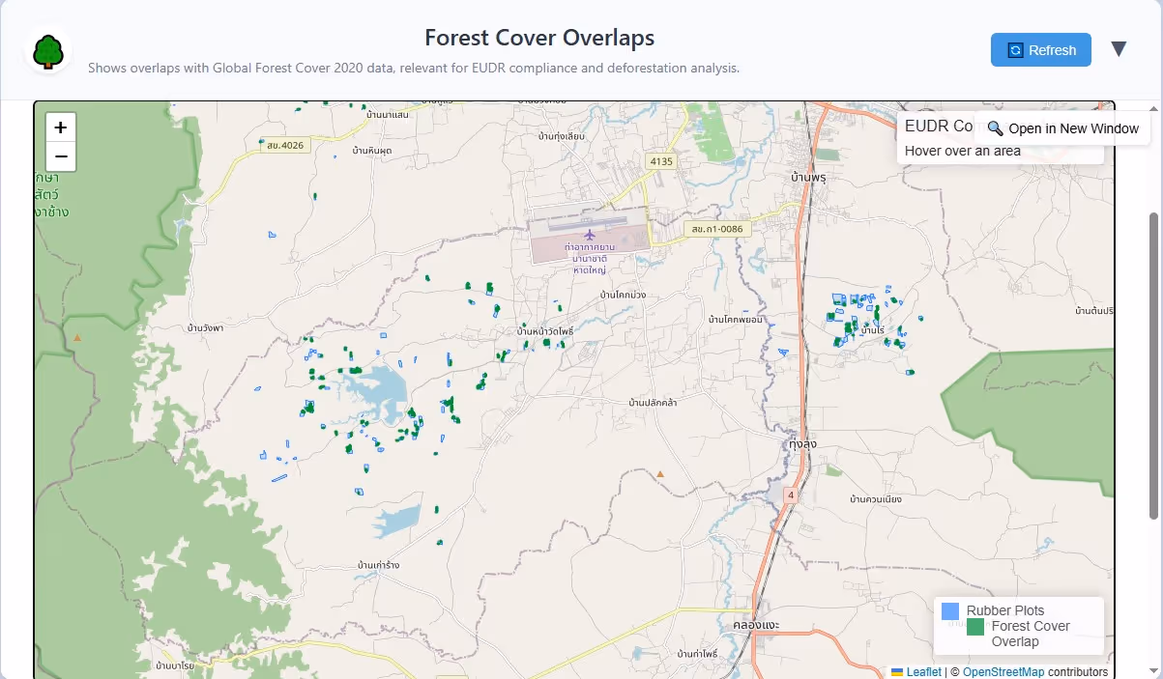Click the vertical page scrollbar thumb
This screenshot has height=679, width=1163.
[x=1152, y=367]
